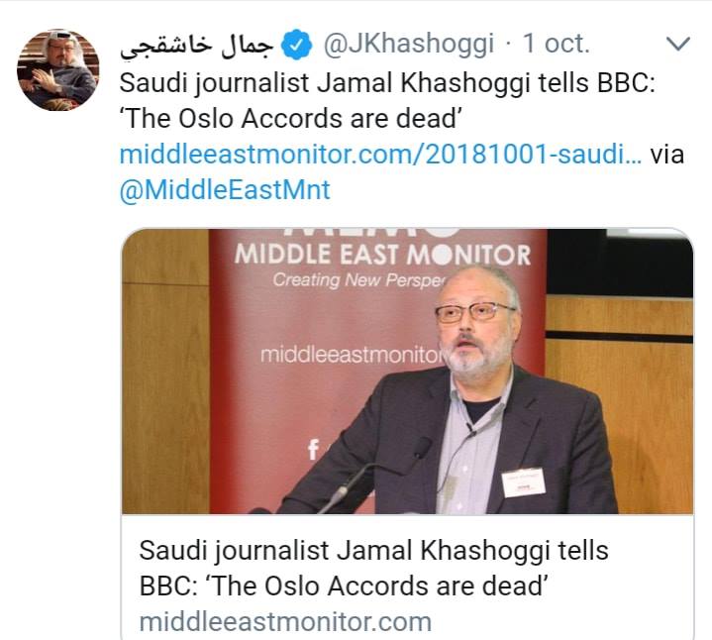The image size is (712, 640).
Task: Open the @JKhashoggi handle
Action: pos(408,45)
